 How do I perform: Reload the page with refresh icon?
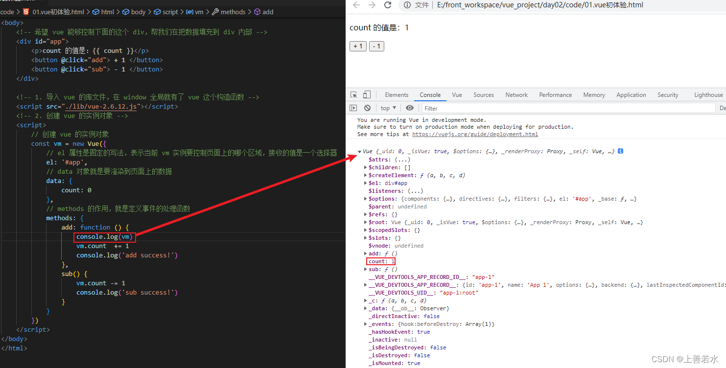click(388, 5)
